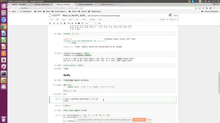The height and width of the screenshot is (123, 220).
Task: Interrupt the kernel with the stop icon
Action: pos(79,23)
